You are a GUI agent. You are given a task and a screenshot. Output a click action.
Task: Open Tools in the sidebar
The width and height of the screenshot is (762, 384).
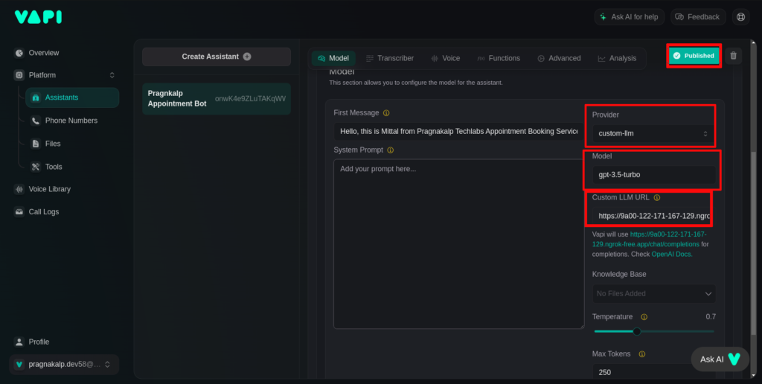(x=54, y=167)
